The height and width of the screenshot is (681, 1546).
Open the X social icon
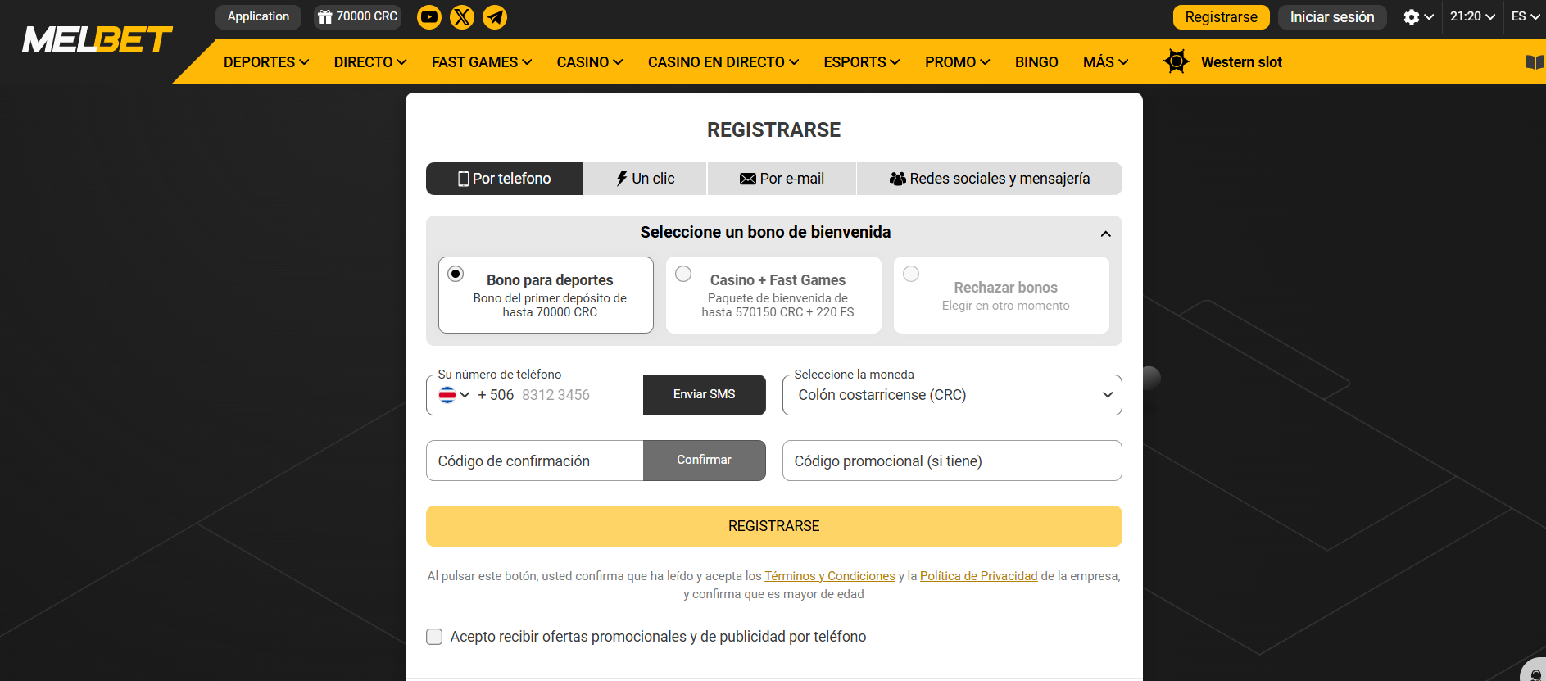[462, 17]
